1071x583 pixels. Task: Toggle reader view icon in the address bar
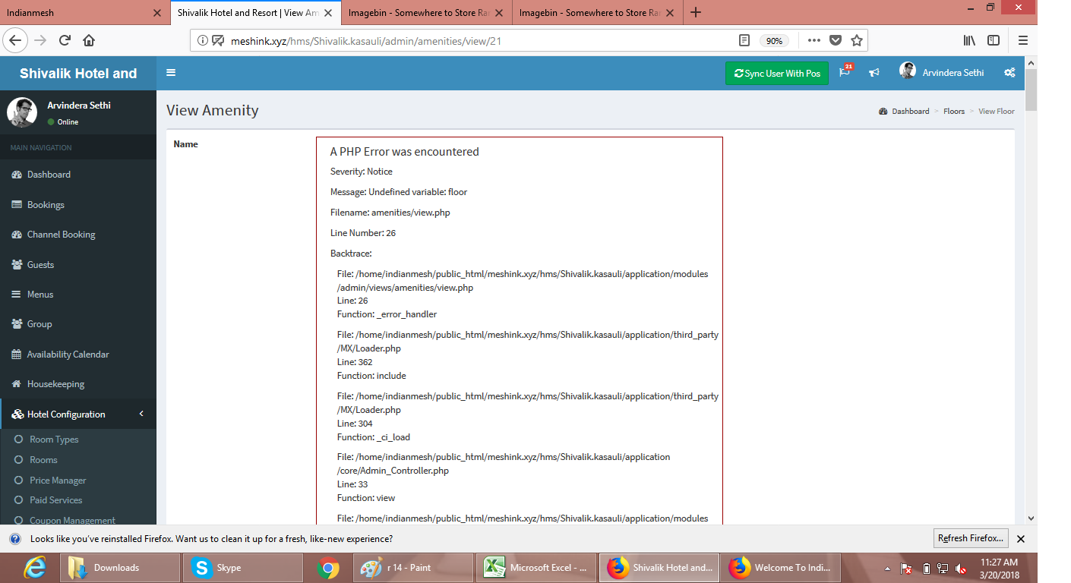745,40
